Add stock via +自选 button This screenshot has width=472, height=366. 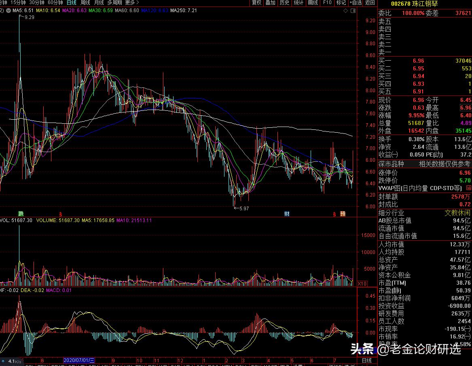click(356, 3)
